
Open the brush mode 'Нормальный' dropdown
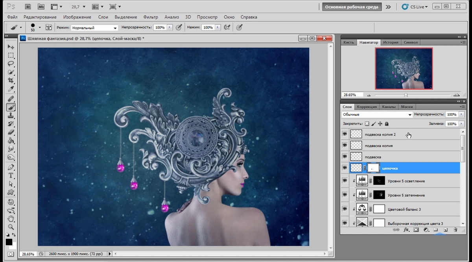tap(94, 28)
